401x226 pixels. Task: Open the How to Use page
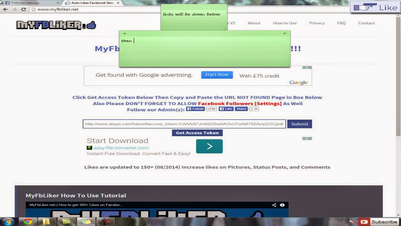[285, 23]
